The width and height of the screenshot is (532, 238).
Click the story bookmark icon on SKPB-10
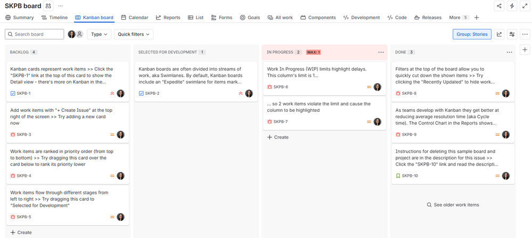click(398, 176)
